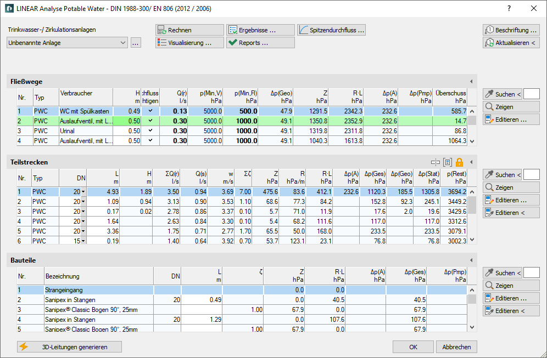Image resolution: width=547 pixels, height=358 pixels.
Task: Click the orange lock icon in Teilstrecken header
Action: pyautogui.click(x=459, y=162)
